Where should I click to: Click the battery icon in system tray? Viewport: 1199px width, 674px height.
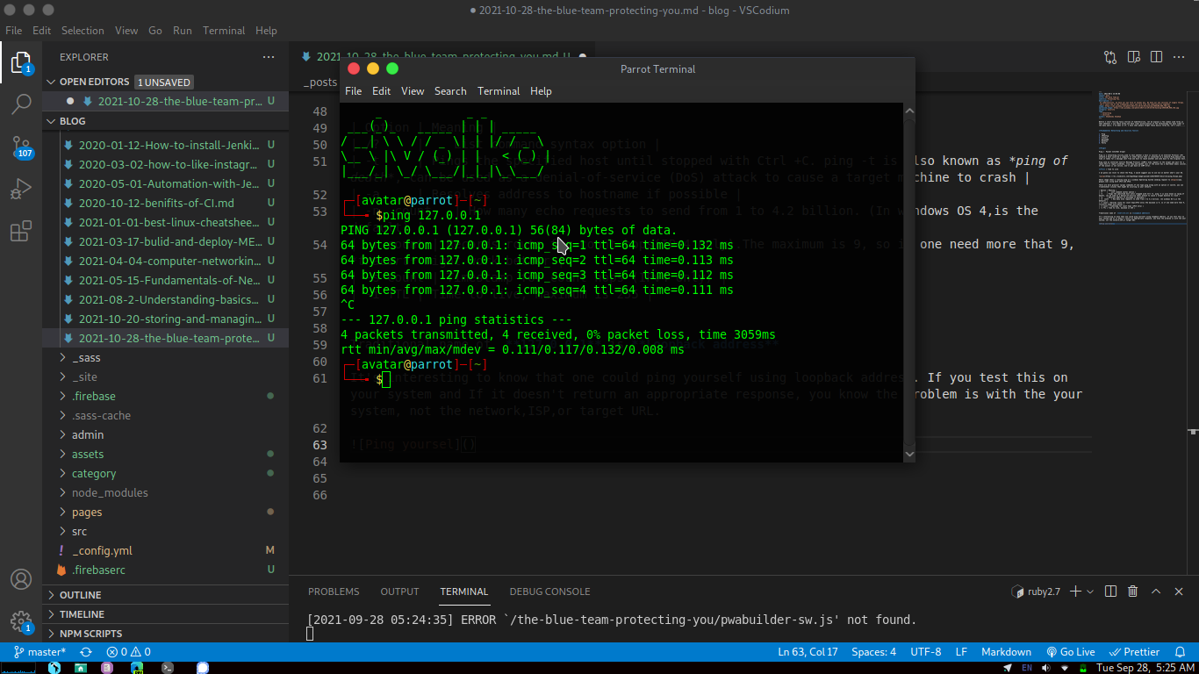tap(1083, 668)
